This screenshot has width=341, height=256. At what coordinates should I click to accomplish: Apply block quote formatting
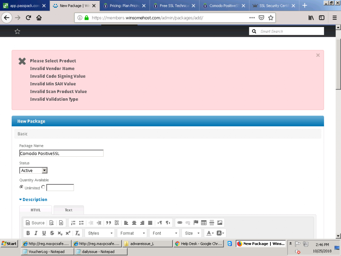pyautogui.click(x=108, y=223)
